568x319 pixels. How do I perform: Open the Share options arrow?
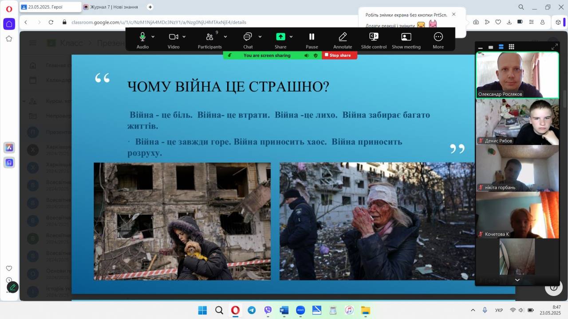[291, 37]
